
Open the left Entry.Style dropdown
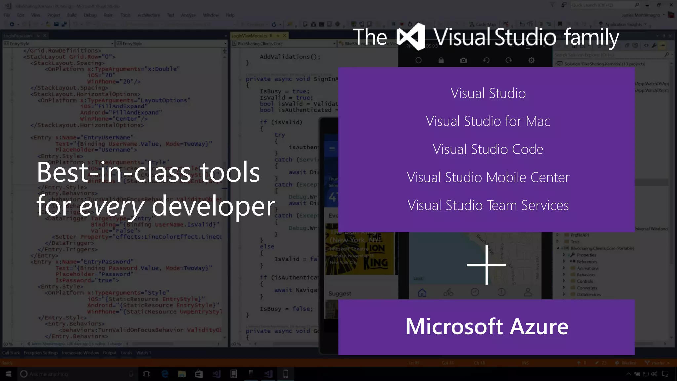[59, 43]
